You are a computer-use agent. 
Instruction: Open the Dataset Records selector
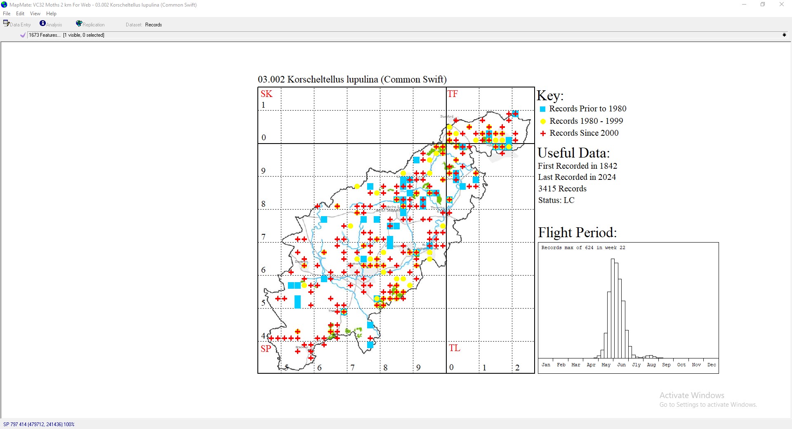(x=153, y=25)
